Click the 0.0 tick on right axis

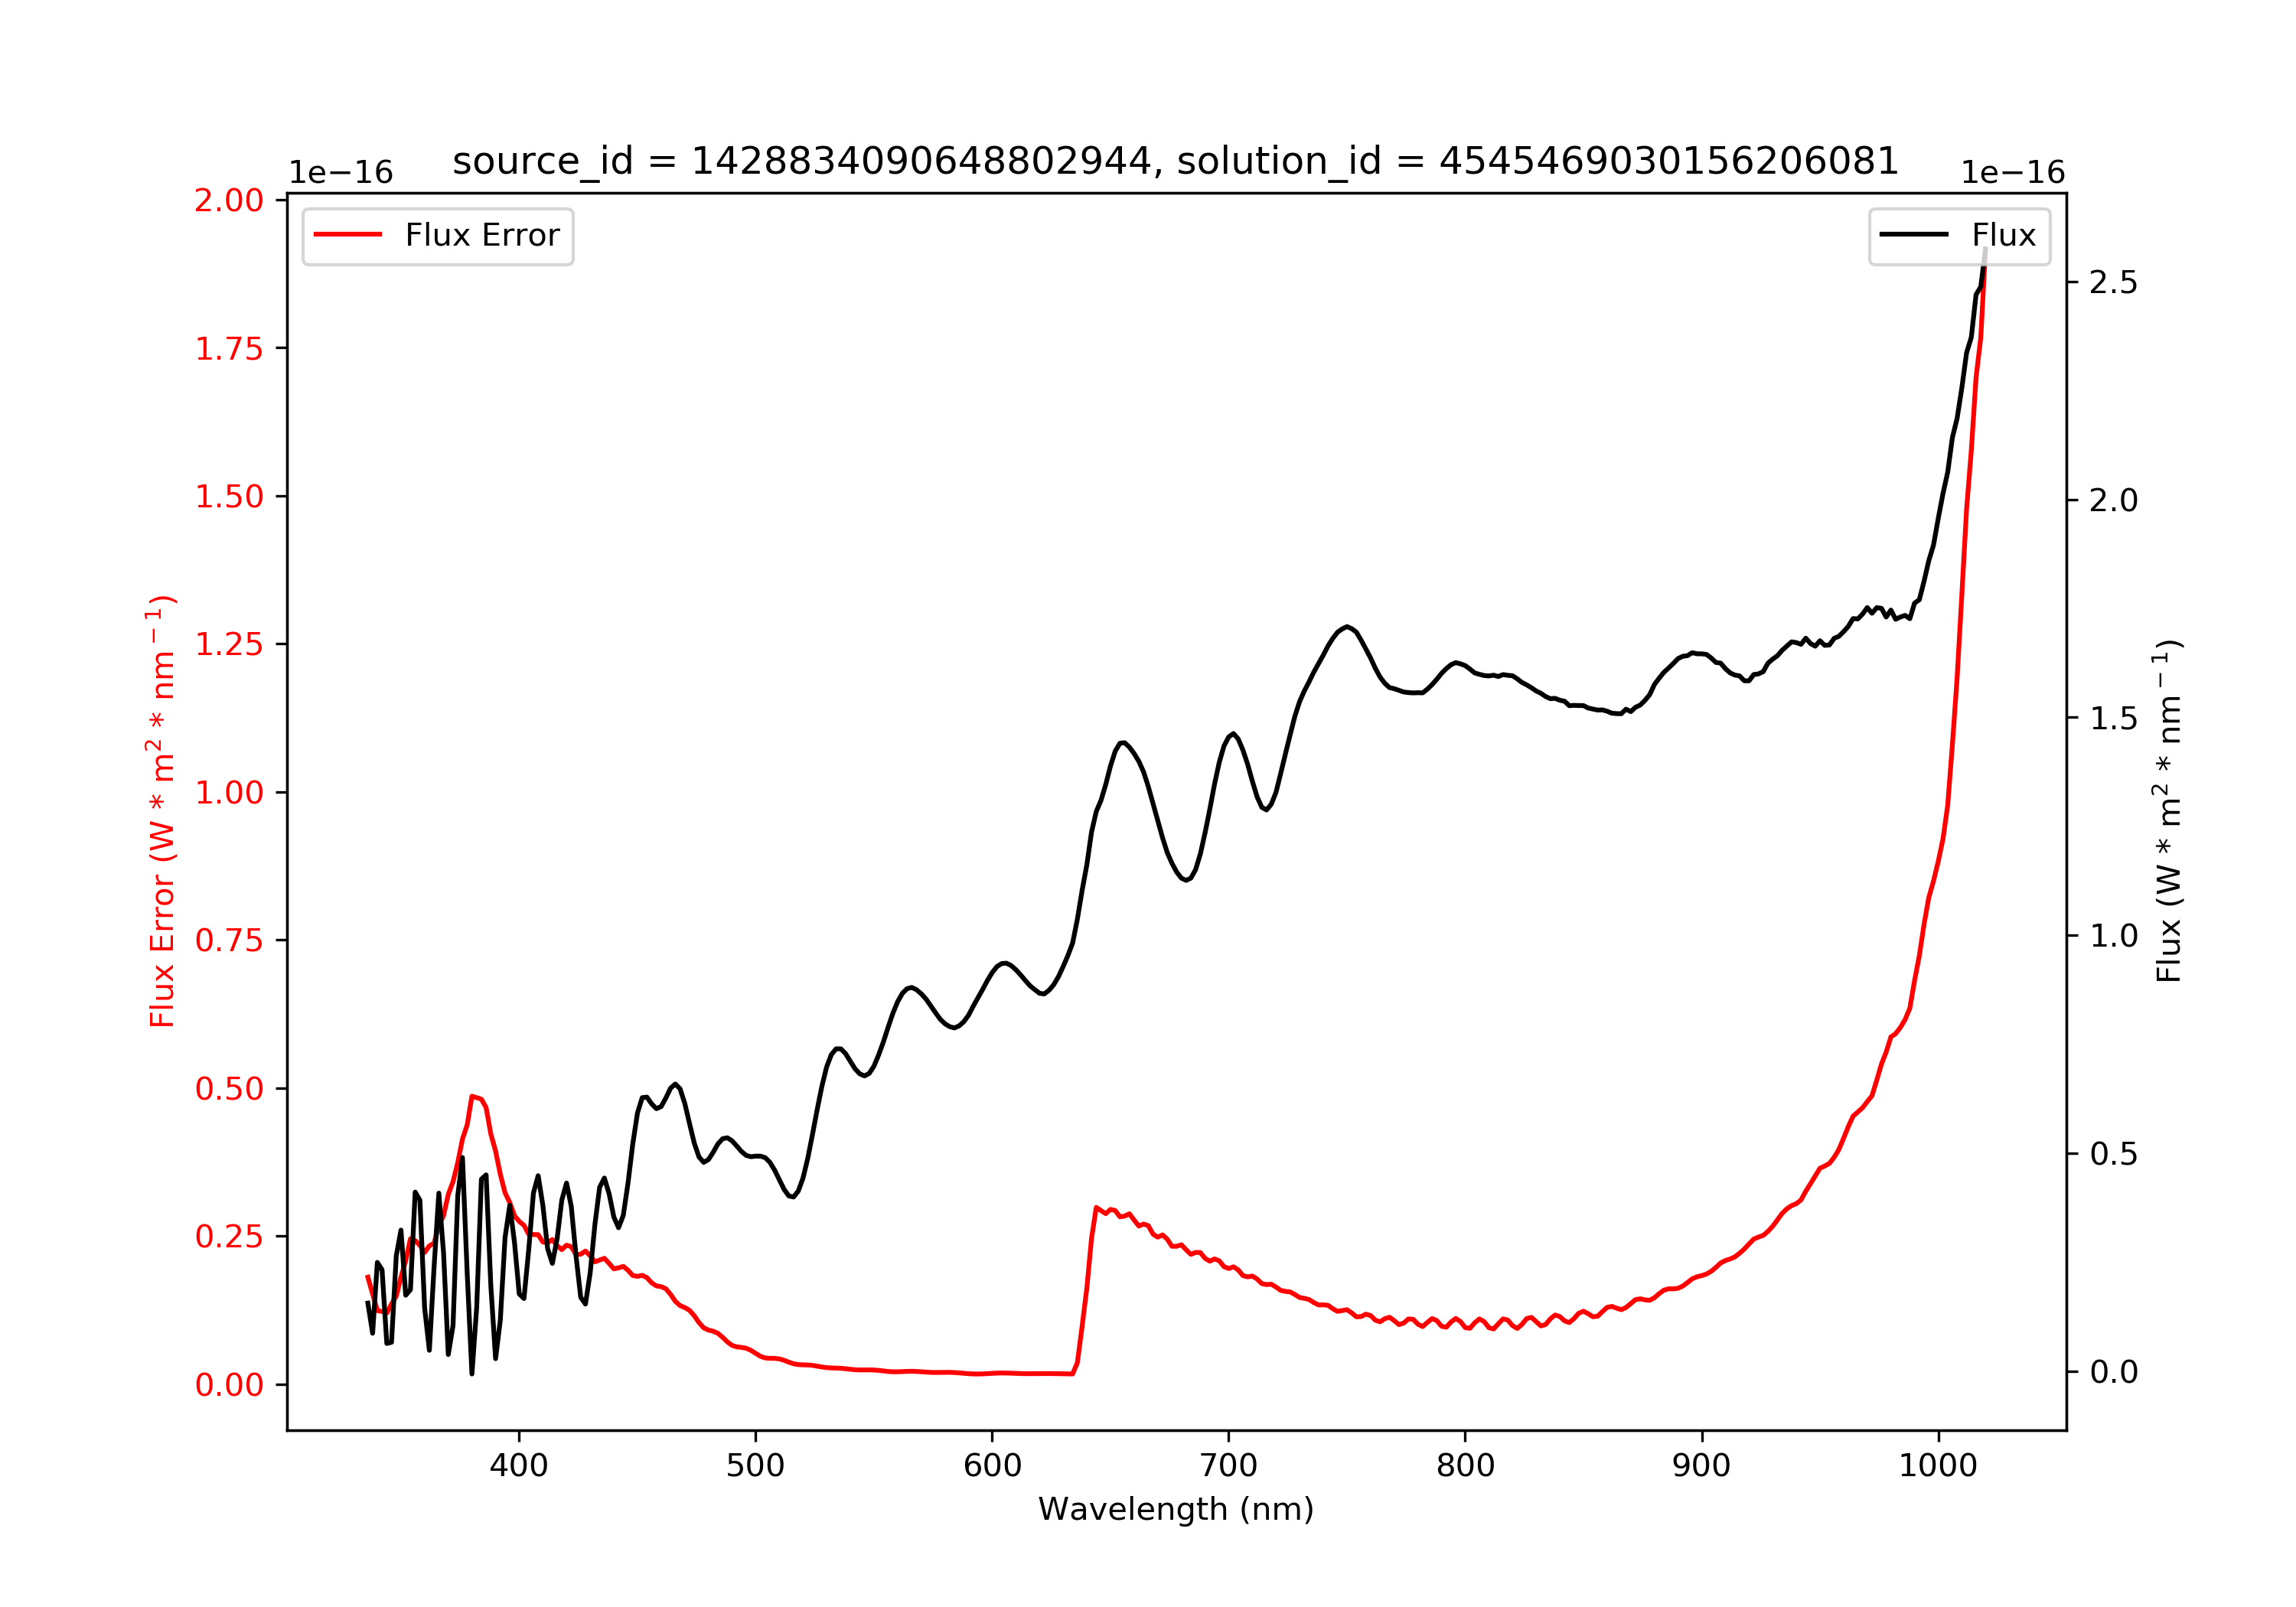[x=2114, y=1372]
